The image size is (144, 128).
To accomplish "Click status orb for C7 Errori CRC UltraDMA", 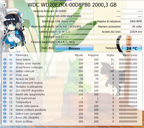I will (x=5, y=118).
